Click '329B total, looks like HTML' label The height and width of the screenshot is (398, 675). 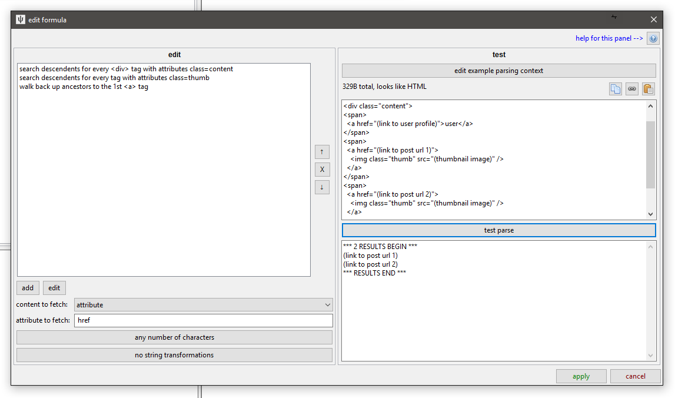384,87
